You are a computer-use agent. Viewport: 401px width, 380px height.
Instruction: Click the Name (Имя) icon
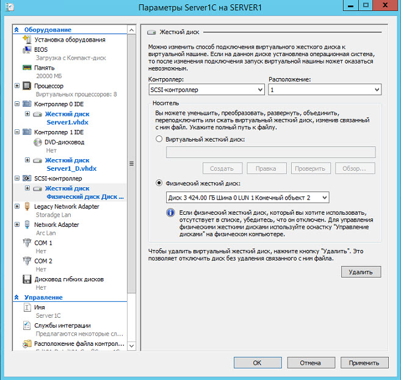pyautogui.click(x=27, y=307)
